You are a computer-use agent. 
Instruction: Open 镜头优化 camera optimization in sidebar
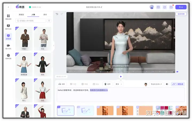8,47
